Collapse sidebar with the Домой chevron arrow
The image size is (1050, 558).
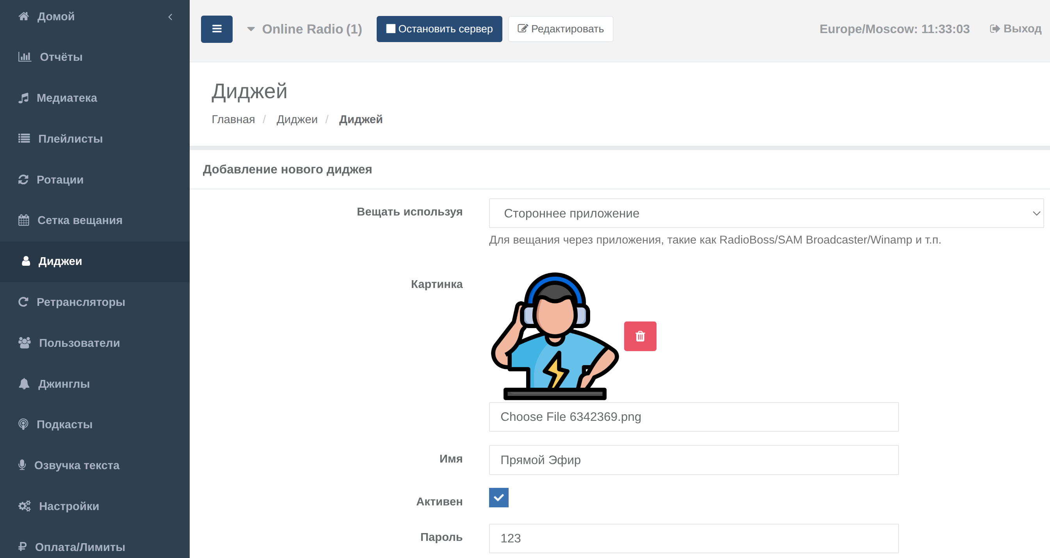170,17
